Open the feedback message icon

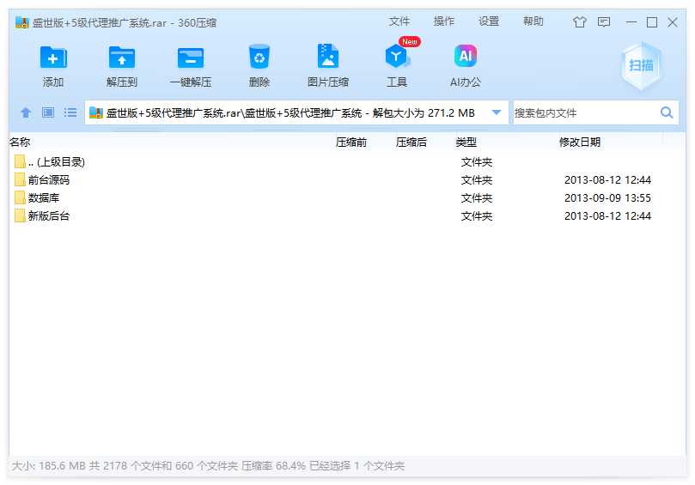[604, 22]
